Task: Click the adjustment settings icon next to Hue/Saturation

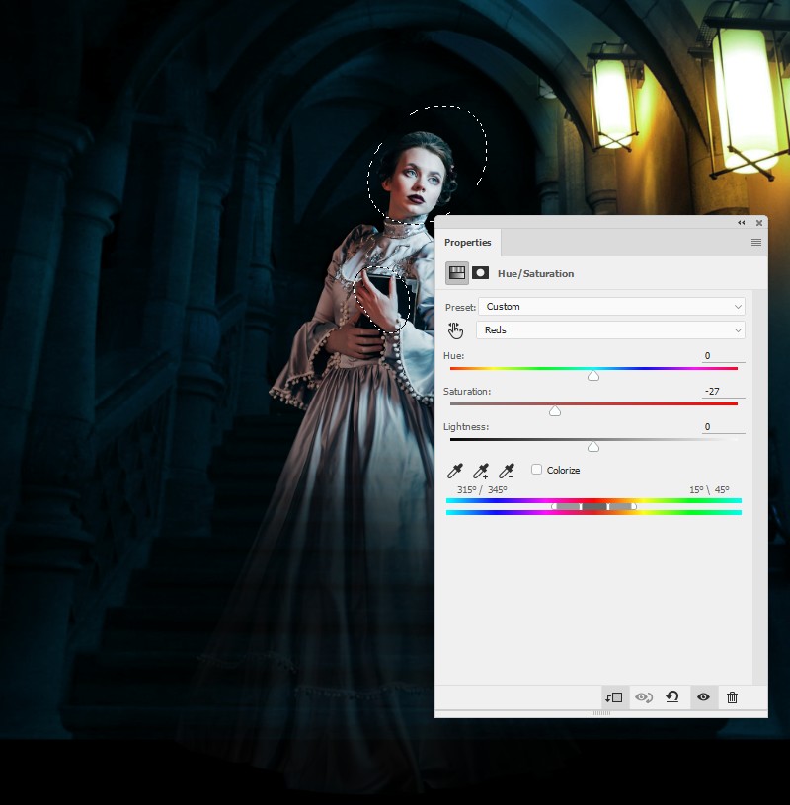Action: (x=457, y=273)
